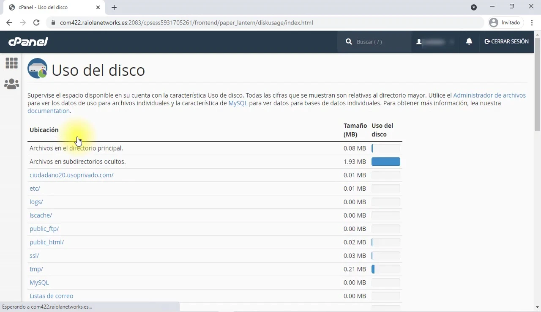Image resolution: width=541 pixels, height=312 pixels.
Task: Open the etc/ directory link
Action: [x=35, y=189]
